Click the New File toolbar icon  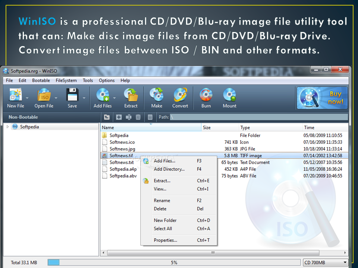(15, 95)
